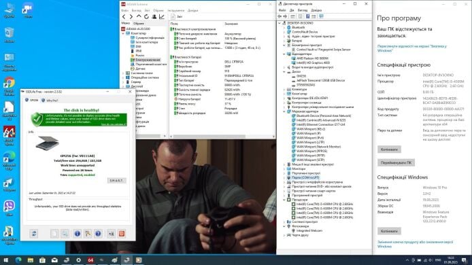Open Mail app on taskbar

tap(54, 260)
